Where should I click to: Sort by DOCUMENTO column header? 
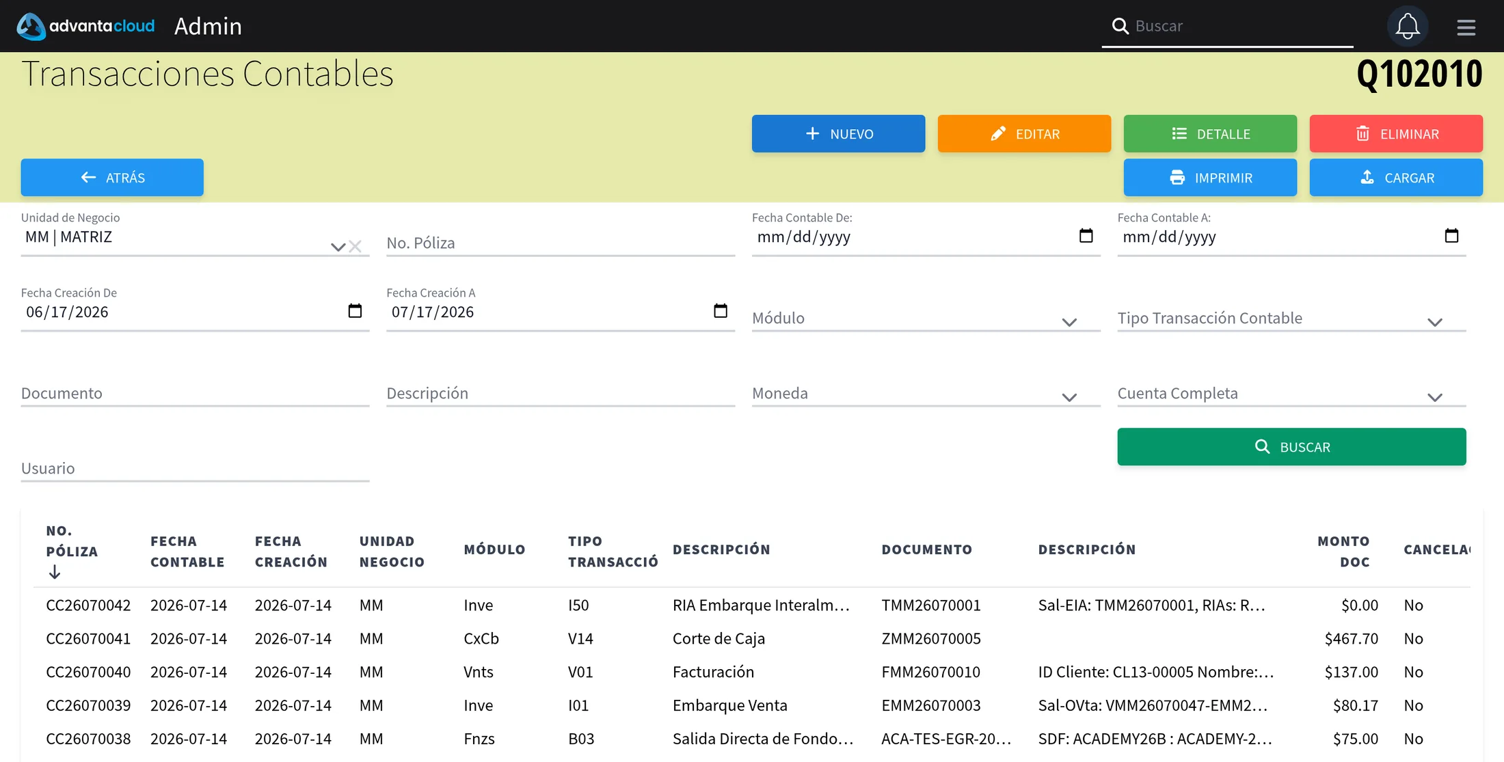(x=926, y=549)
